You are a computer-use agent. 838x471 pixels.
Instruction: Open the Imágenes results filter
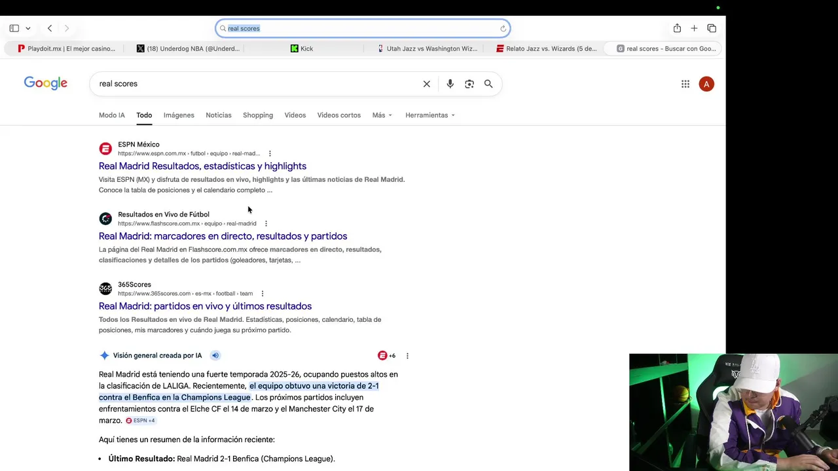(x=179, y=115)
